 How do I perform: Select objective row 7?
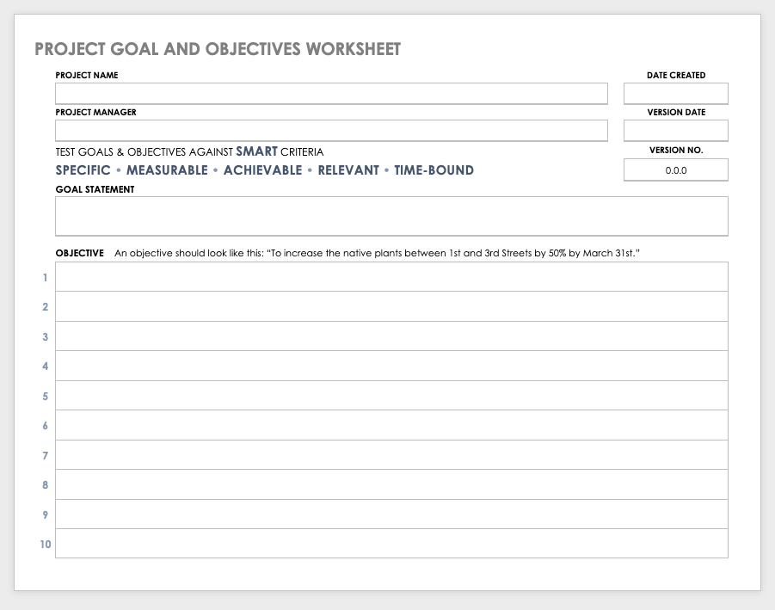pos(391,455)
